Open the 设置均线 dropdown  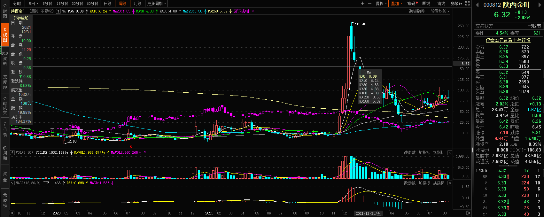pos(440,11)
